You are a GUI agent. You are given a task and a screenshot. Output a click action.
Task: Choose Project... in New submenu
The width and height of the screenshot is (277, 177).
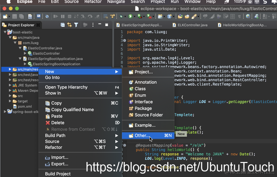pyautogui.click(x=148, y=72)
